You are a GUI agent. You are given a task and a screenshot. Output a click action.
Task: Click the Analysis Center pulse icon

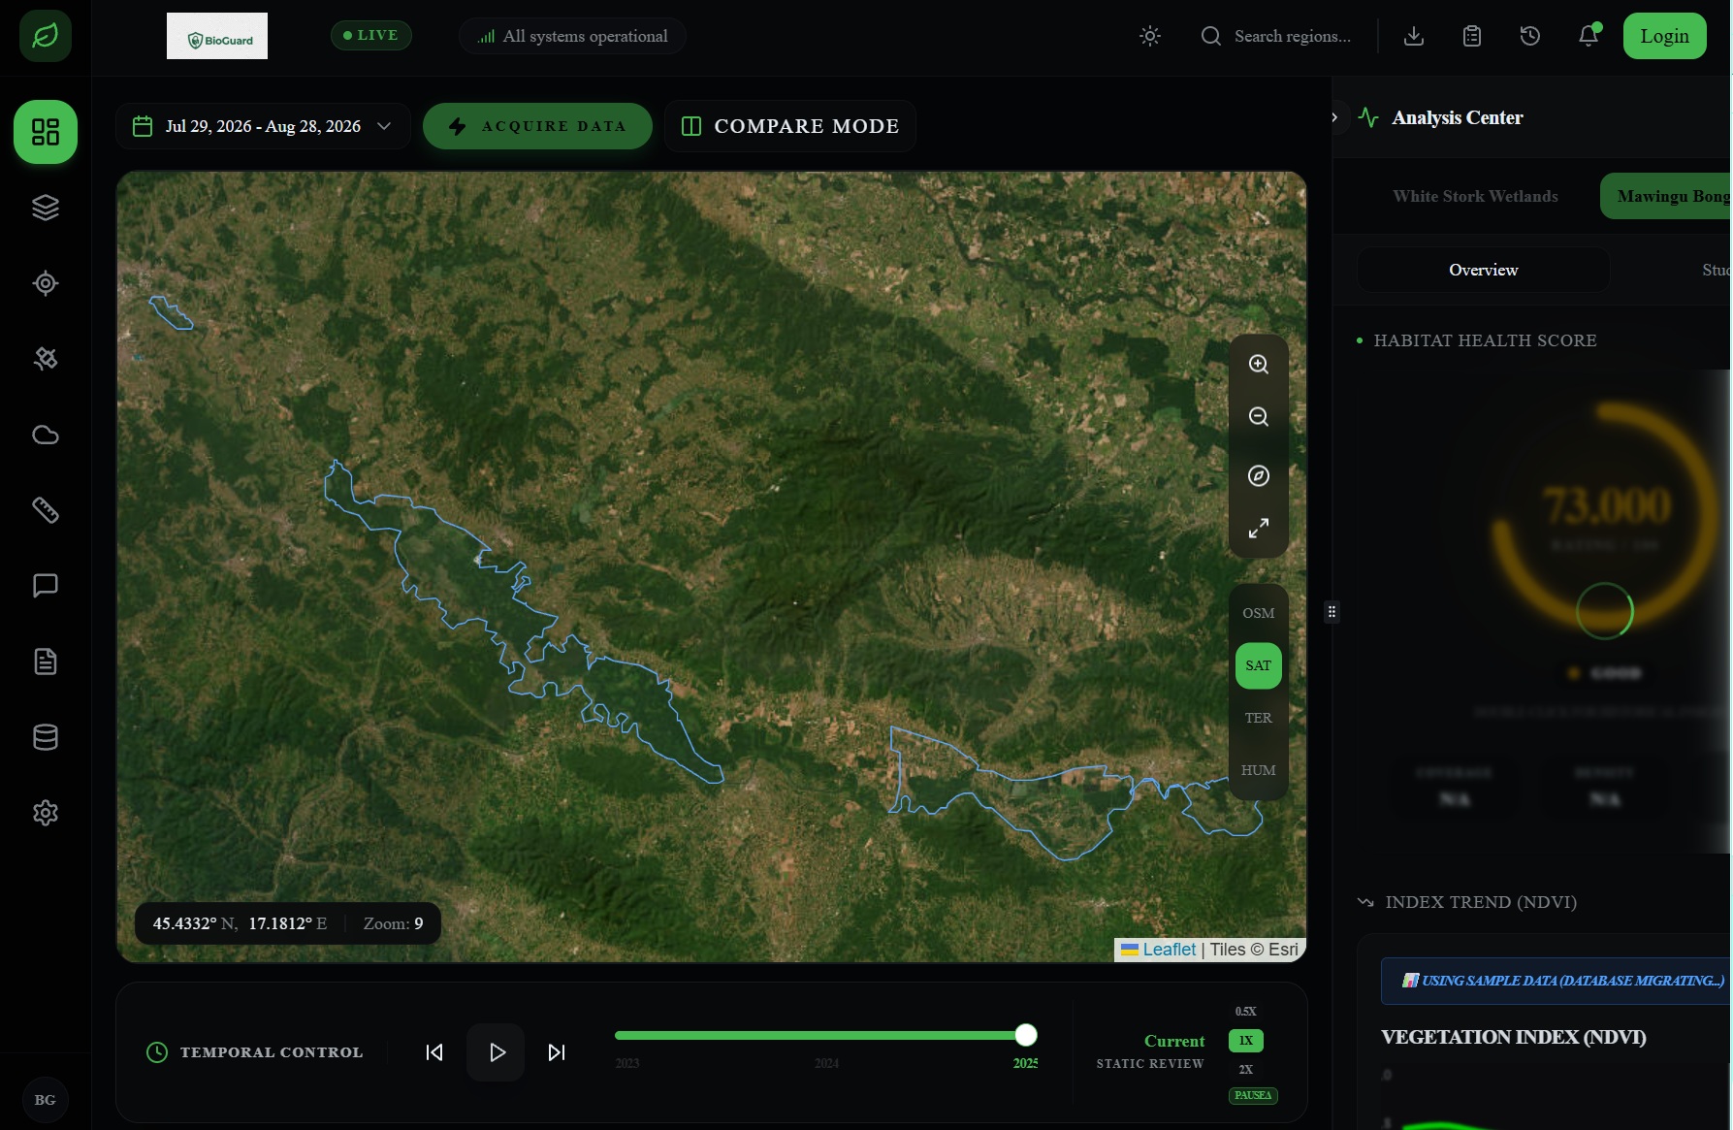pos(1368,117)
